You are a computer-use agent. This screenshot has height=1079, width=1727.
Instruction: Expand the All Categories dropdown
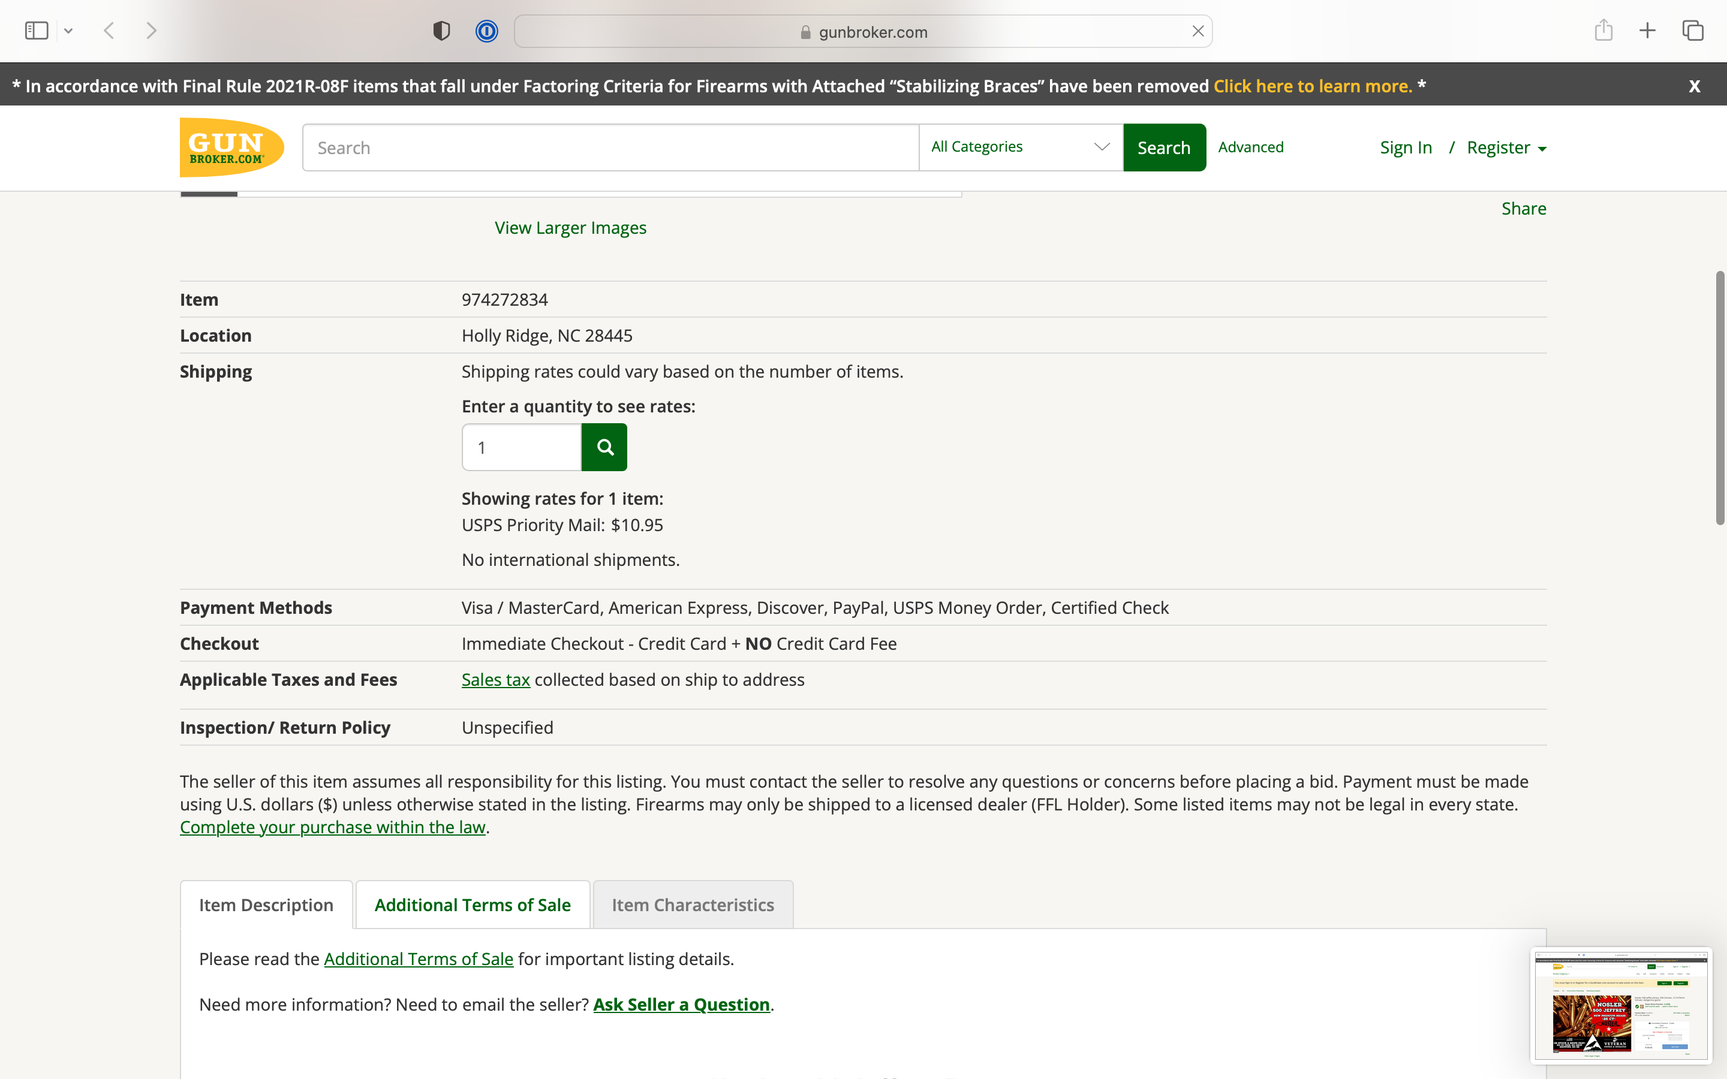(x=1021, y=147)
